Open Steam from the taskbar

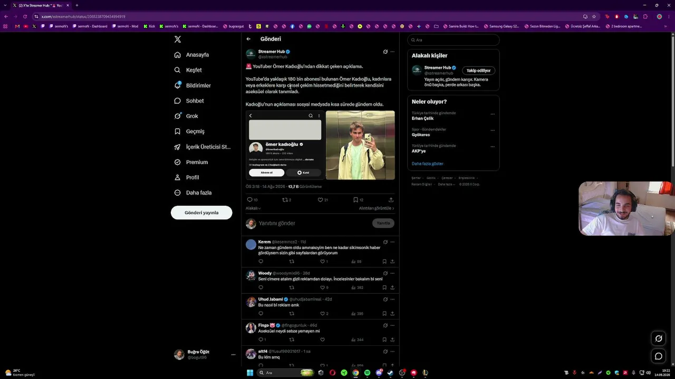click(390, 373)
